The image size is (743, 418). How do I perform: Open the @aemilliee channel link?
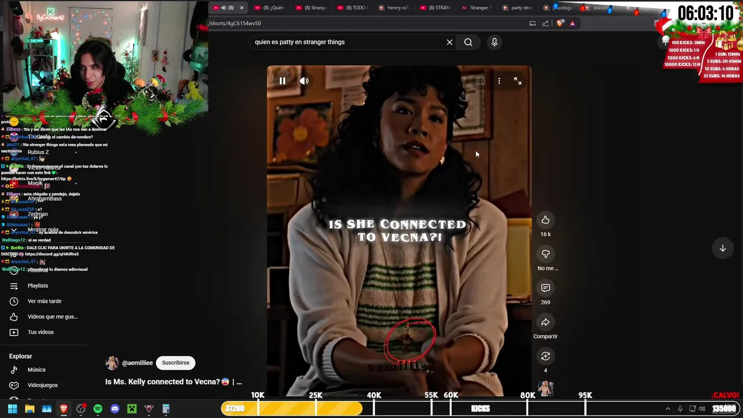point(138,363)
